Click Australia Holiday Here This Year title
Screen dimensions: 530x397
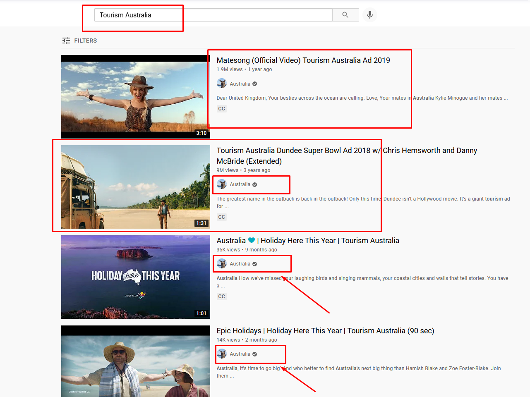pyautogui.click(x=307, y=241)
